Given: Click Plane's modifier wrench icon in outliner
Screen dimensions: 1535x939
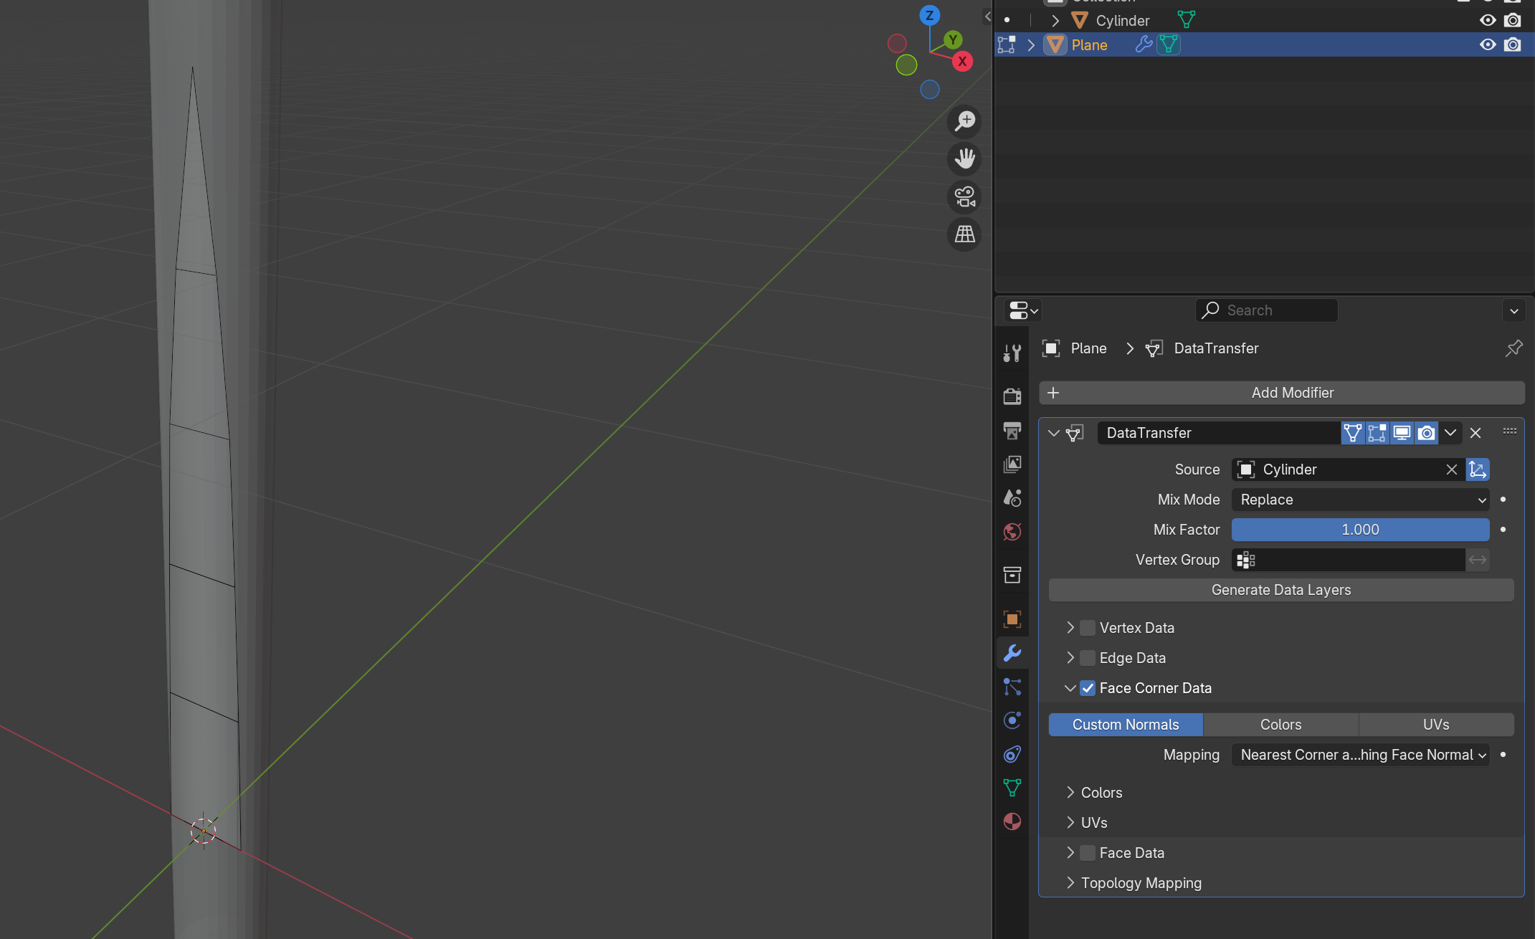Looking at the screenshot, I should [x=1144, y=44].
